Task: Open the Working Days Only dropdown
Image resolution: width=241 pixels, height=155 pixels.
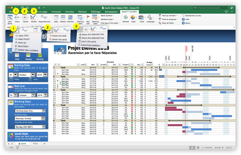Action: point(44,111)
